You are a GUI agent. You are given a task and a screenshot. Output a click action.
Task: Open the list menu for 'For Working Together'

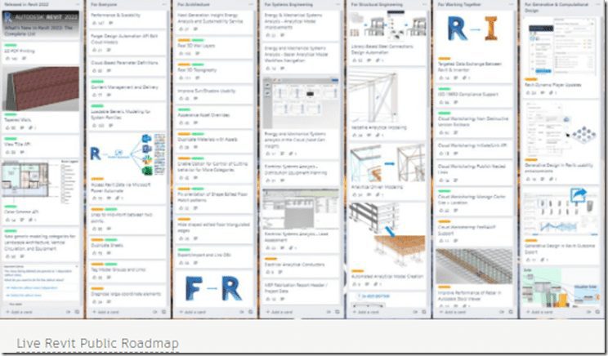click(x=510, y=6)
